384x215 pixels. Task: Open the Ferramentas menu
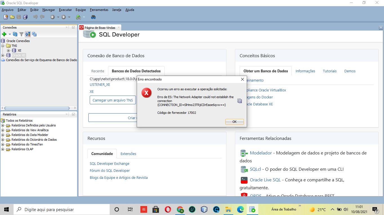(x=99, y=10)
